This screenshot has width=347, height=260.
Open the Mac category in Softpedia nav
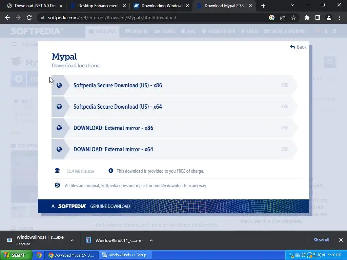[x=188, y=31]
